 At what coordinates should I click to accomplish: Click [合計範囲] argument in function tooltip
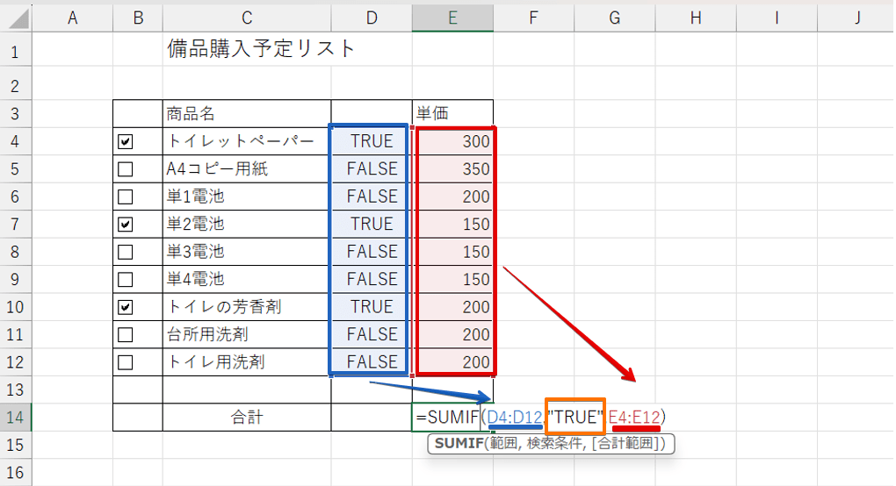pos(627,444)
